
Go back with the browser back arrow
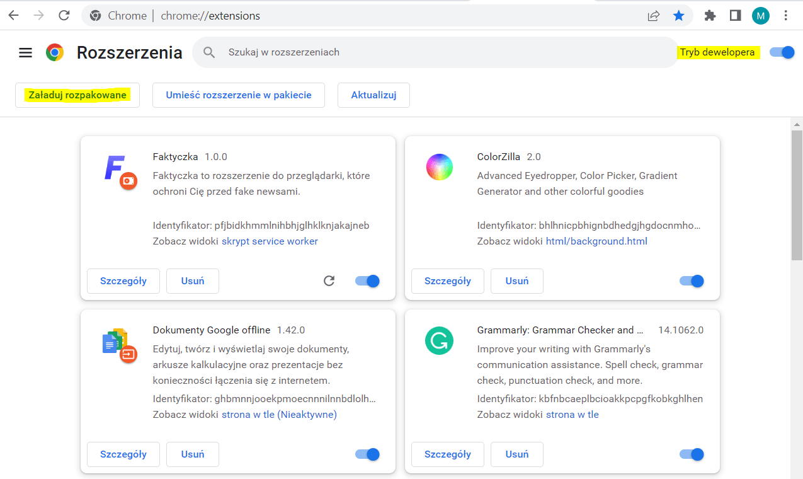tap(13, 16)
